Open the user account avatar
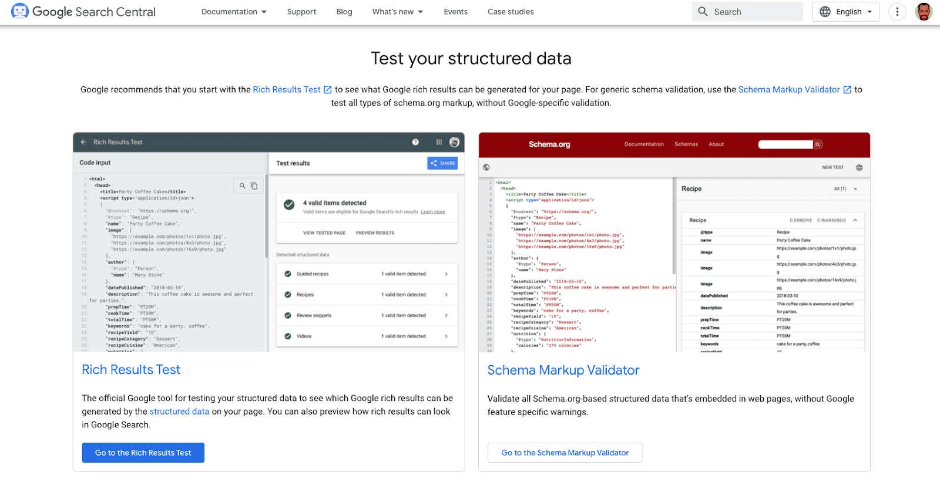940x492 pixels. coord(924,12)
